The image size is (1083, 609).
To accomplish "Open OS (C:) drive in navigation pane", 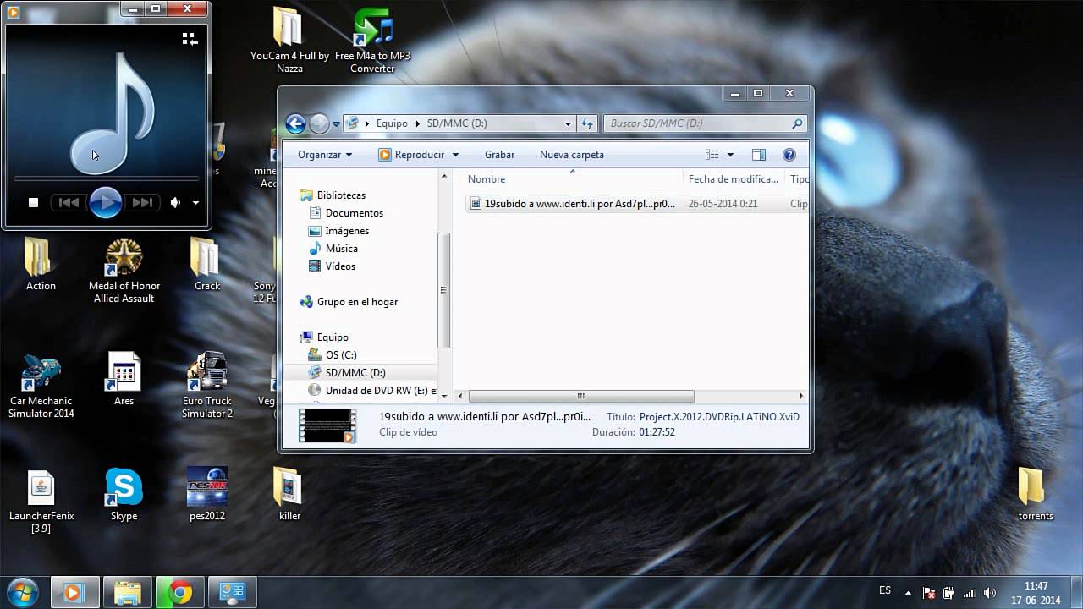I will coord(341,355).
